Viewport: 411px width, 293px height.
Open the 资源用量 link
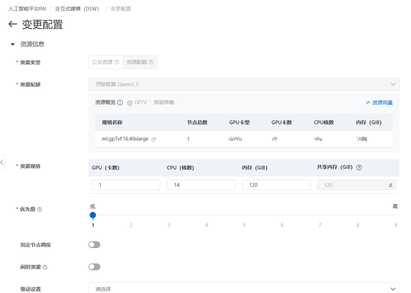(x=382, y=103)
